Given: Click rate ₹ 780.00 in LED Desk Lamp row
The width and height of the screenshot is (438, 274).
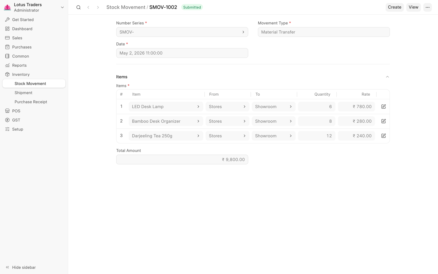Looking at the screenshot, I should (x=356, y=107).
